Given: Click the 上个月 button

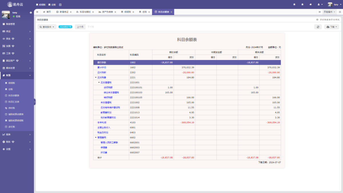Looking at the screenshot, I should 80,27.
